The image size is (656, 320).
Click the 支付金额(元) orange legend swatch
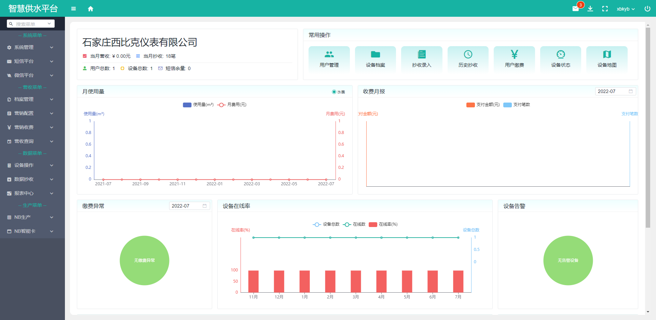click(470, 105)
